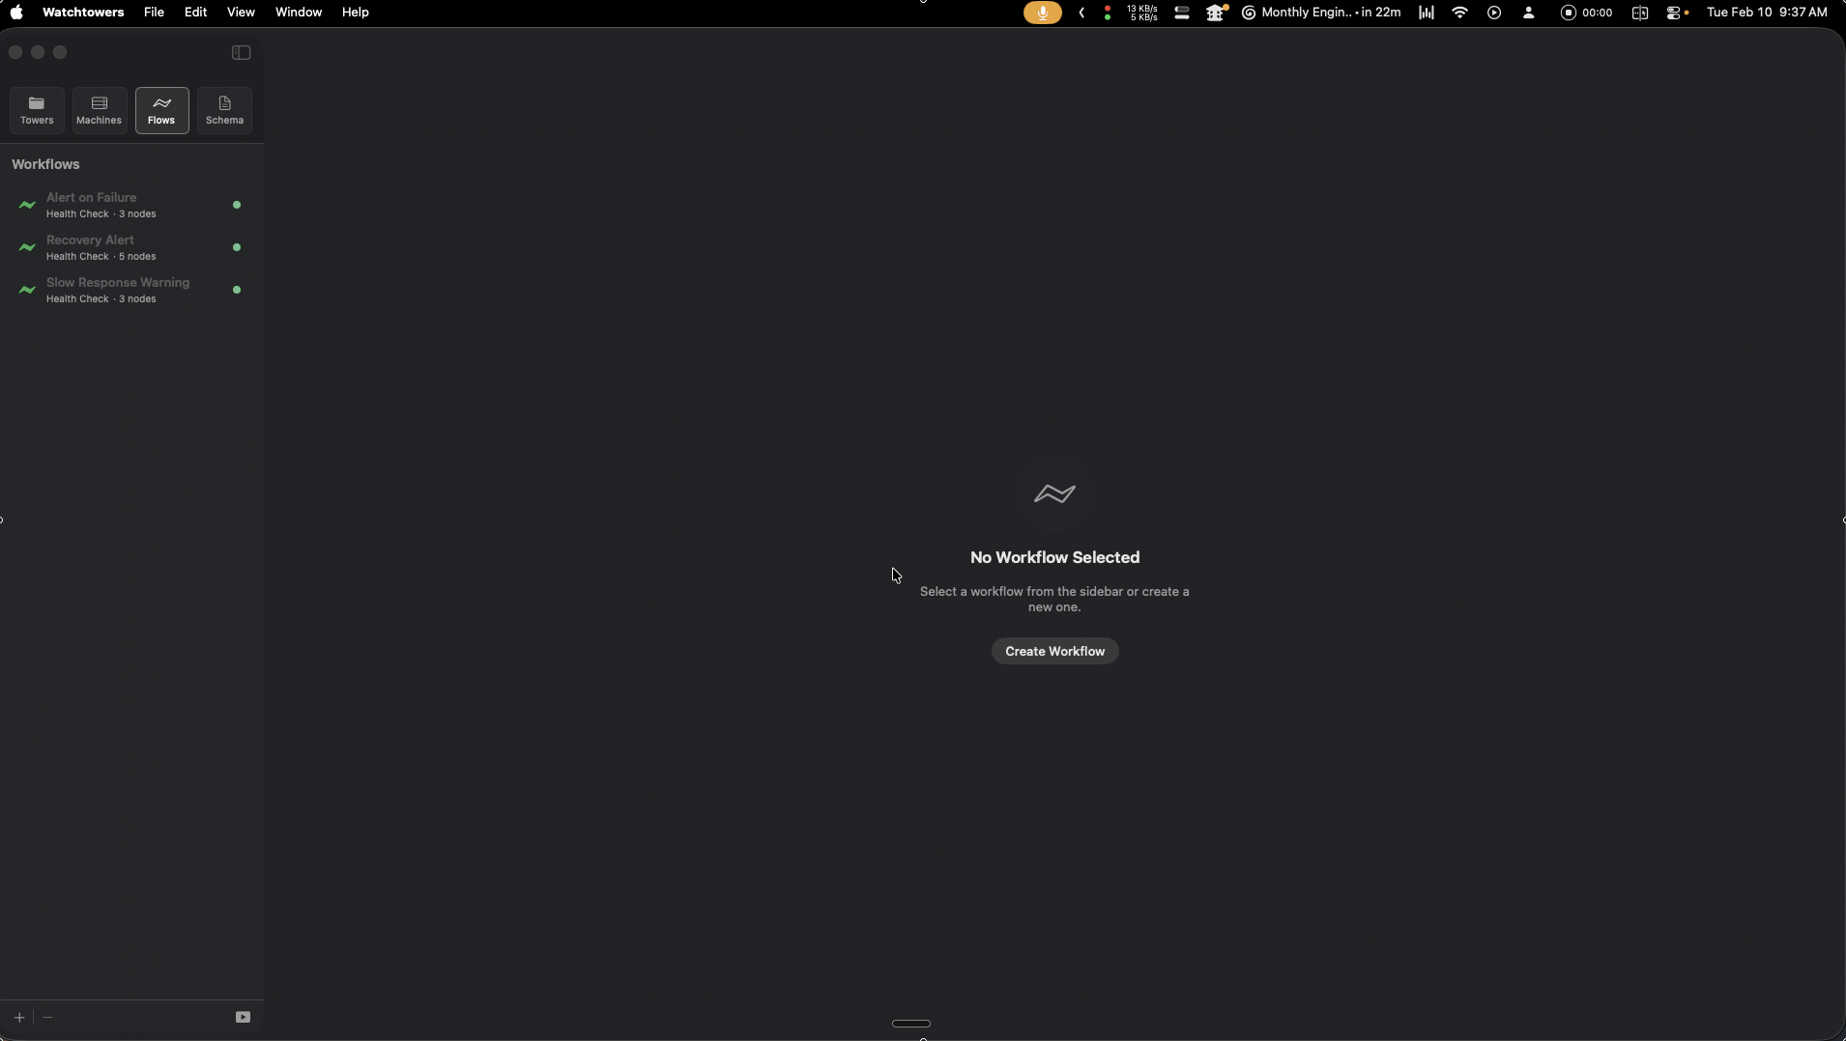Open the Machines panel
The image size is (1846, 1041).
click(98, 110)
